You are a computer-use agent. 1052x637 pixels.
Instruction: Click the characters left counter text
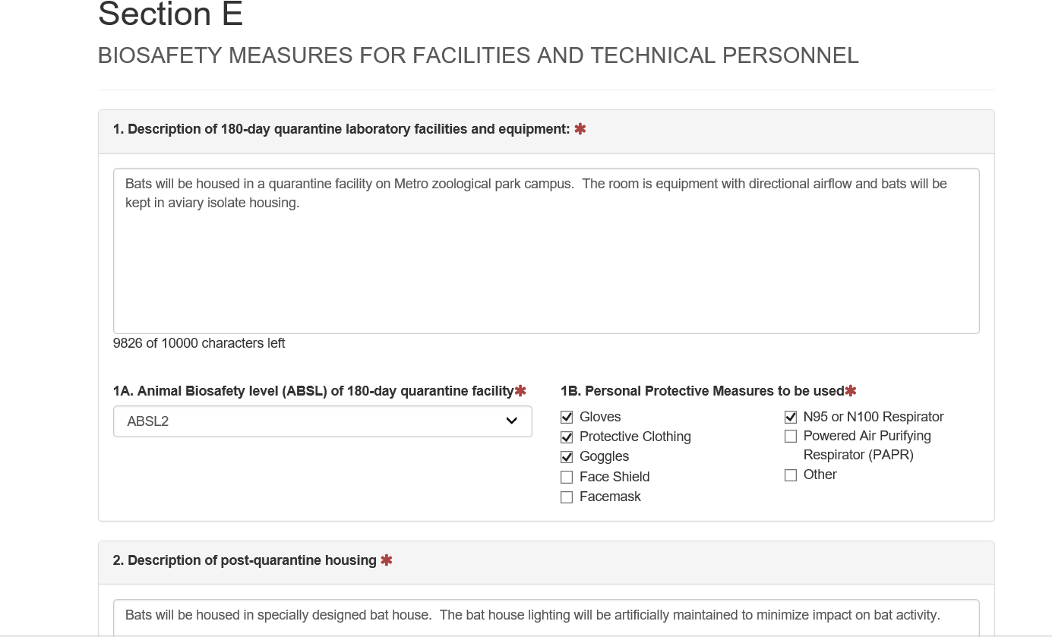(x=199, y=343)
